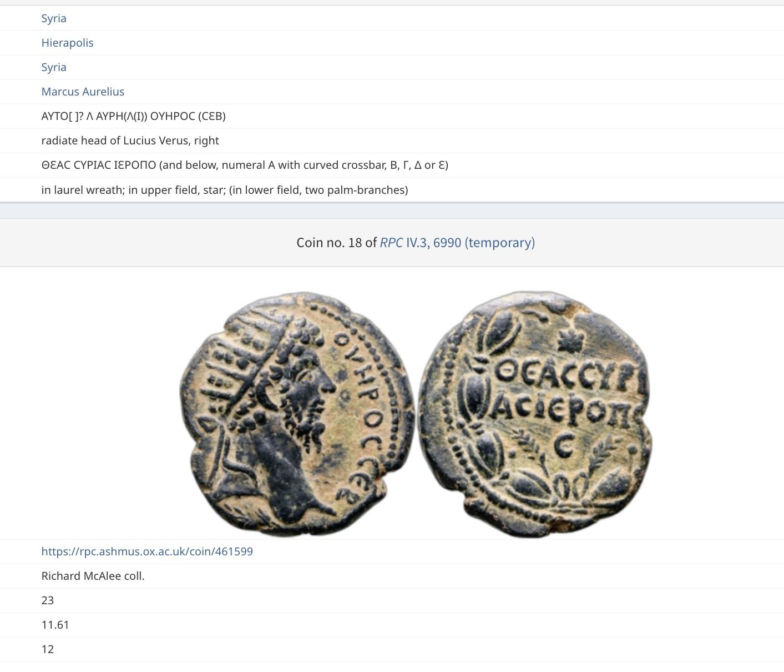784x672 pixels.
Task: Click the Coin no. 18 of heading text
Action: coord(337,243)
